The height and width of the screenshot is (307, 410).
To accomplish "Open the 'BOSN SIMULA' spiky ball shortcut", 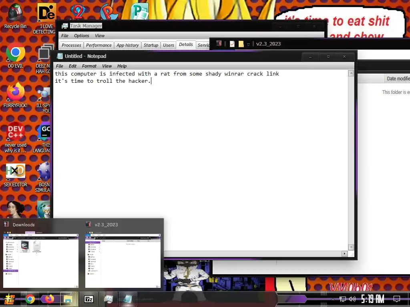I will 43,177.
